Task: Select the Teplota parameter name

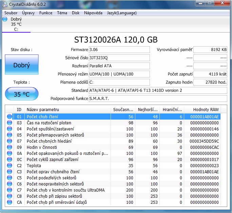Action: 34,165
